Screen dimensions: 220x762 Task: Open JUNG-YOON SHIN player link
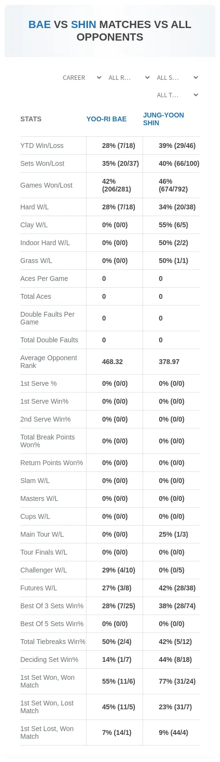pos(163,119)
